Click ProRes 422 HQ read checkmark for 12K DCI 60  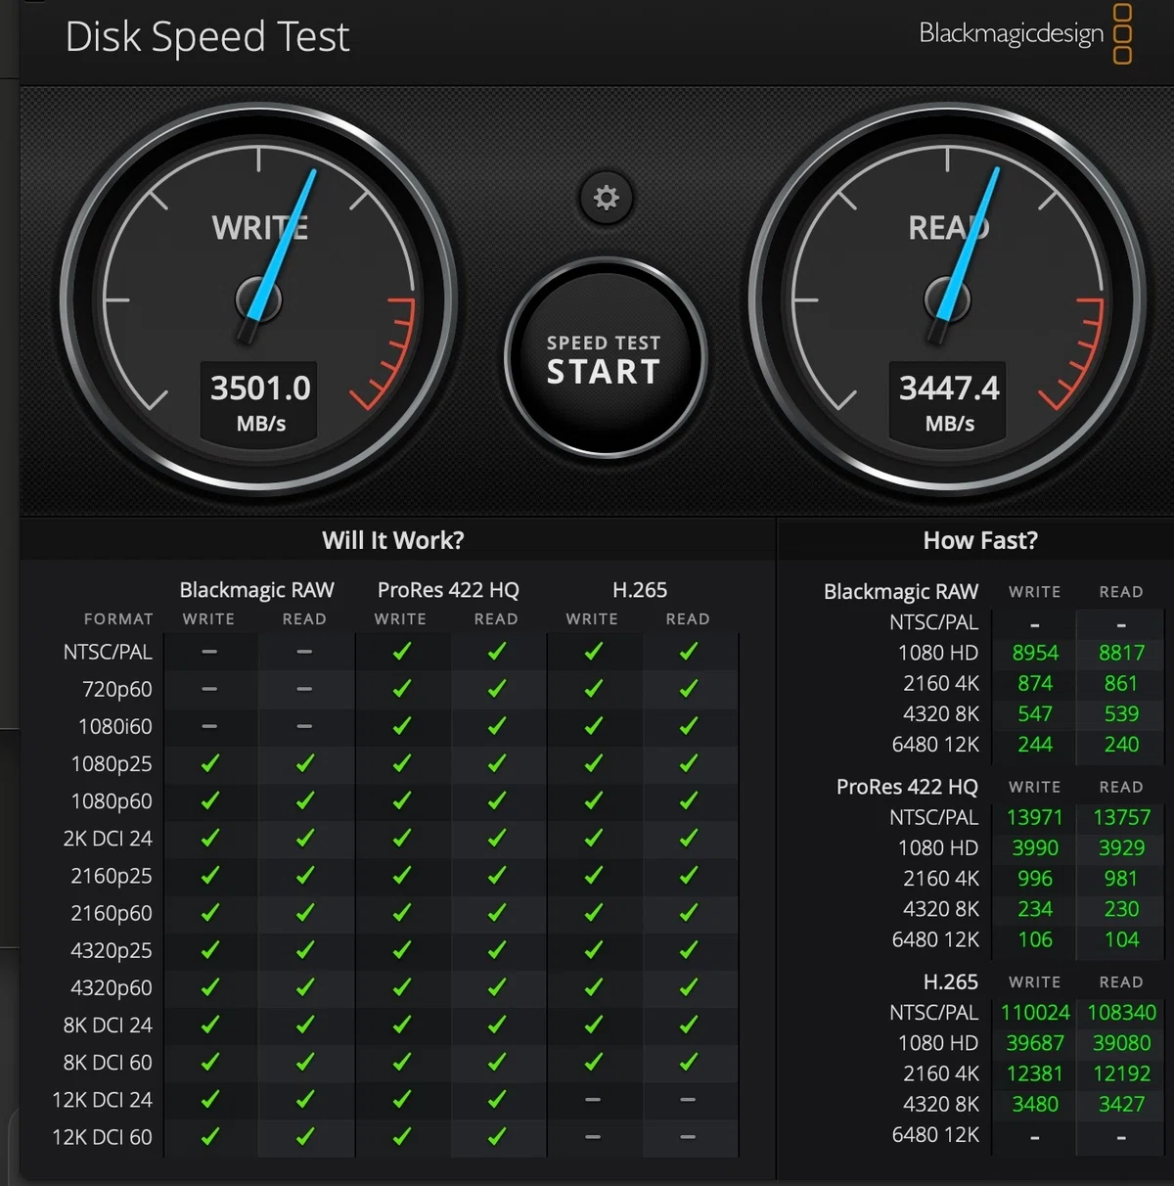[x=497, y=1137]
